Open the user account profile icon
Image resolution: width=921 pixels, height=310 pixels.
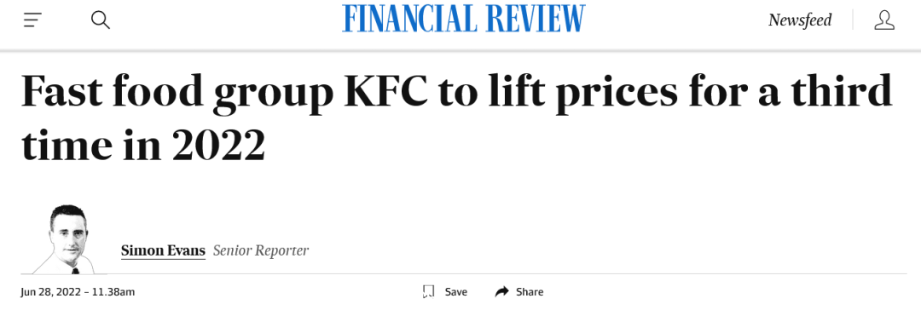884,20
